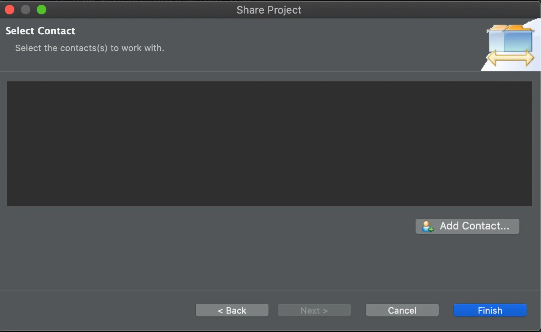Click the Select Contact heading
This screenshot has width=541, height=332.
click(x=40, y=31)
